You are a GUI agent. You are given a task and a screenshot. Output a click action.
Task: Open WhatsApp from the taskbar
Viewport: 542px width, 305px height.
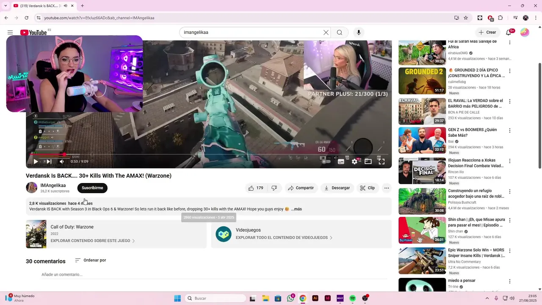pos(290,298)
